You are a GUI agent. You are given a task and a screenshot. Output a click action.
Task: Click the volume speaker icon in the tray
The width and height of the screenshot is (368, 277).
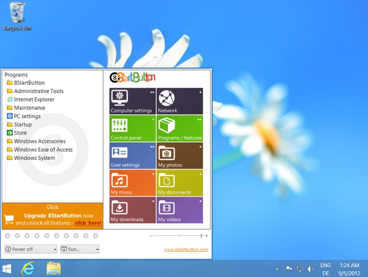310,269
